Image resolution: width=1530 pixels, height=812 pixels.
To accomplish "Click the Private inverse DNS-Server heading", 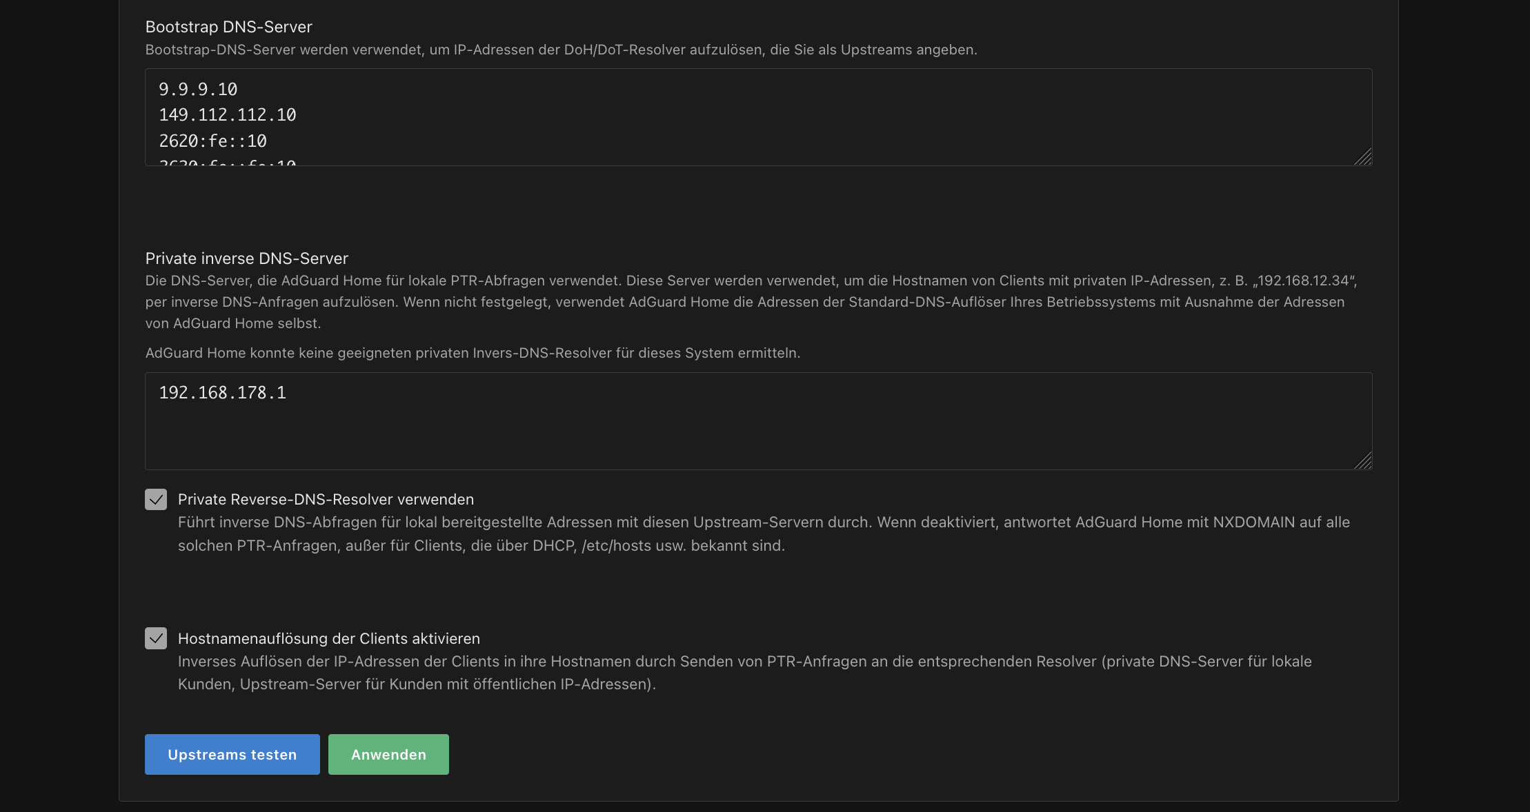I will click(246, 258).
